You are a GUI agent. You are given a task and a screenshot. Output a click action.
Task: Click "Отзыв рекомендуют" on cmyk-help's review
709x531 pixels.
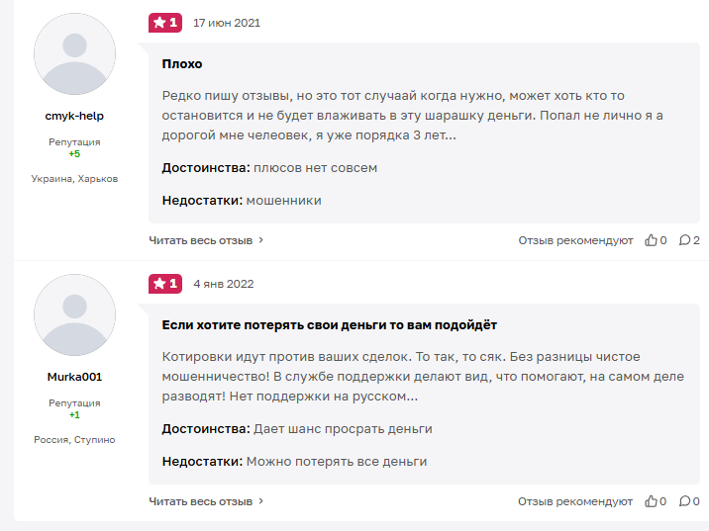pyautogui.click(x=575, y=240)
